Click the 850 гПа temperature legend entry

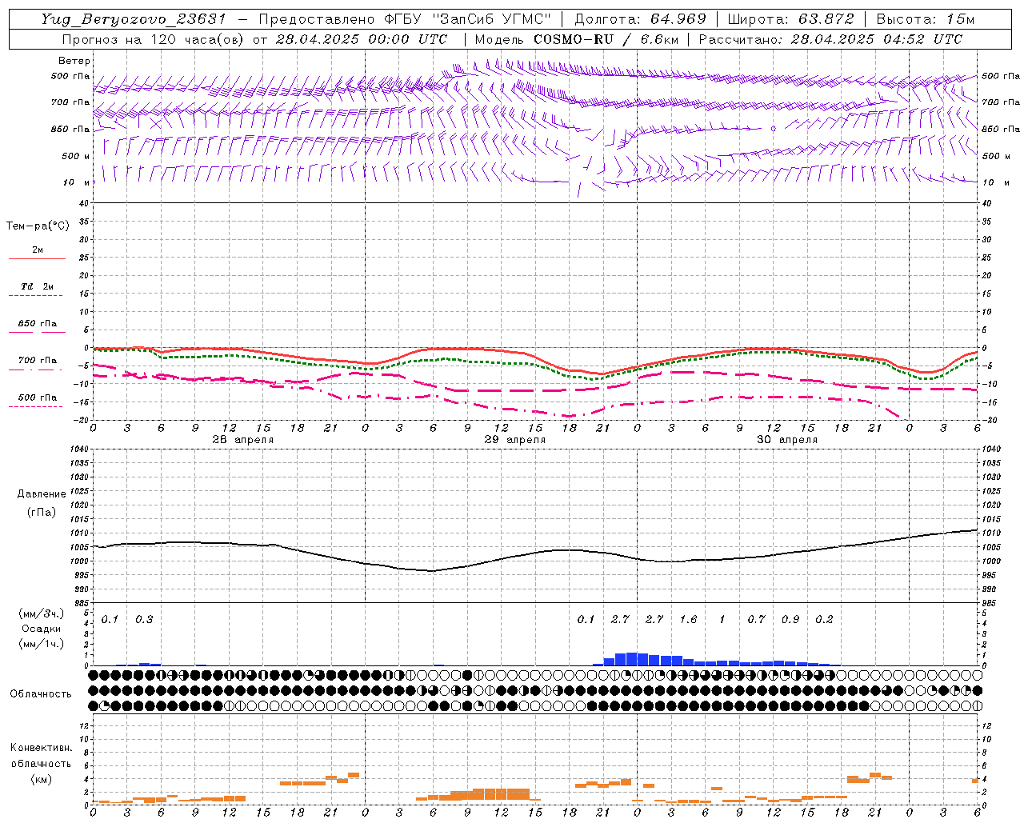click(38, 324)
